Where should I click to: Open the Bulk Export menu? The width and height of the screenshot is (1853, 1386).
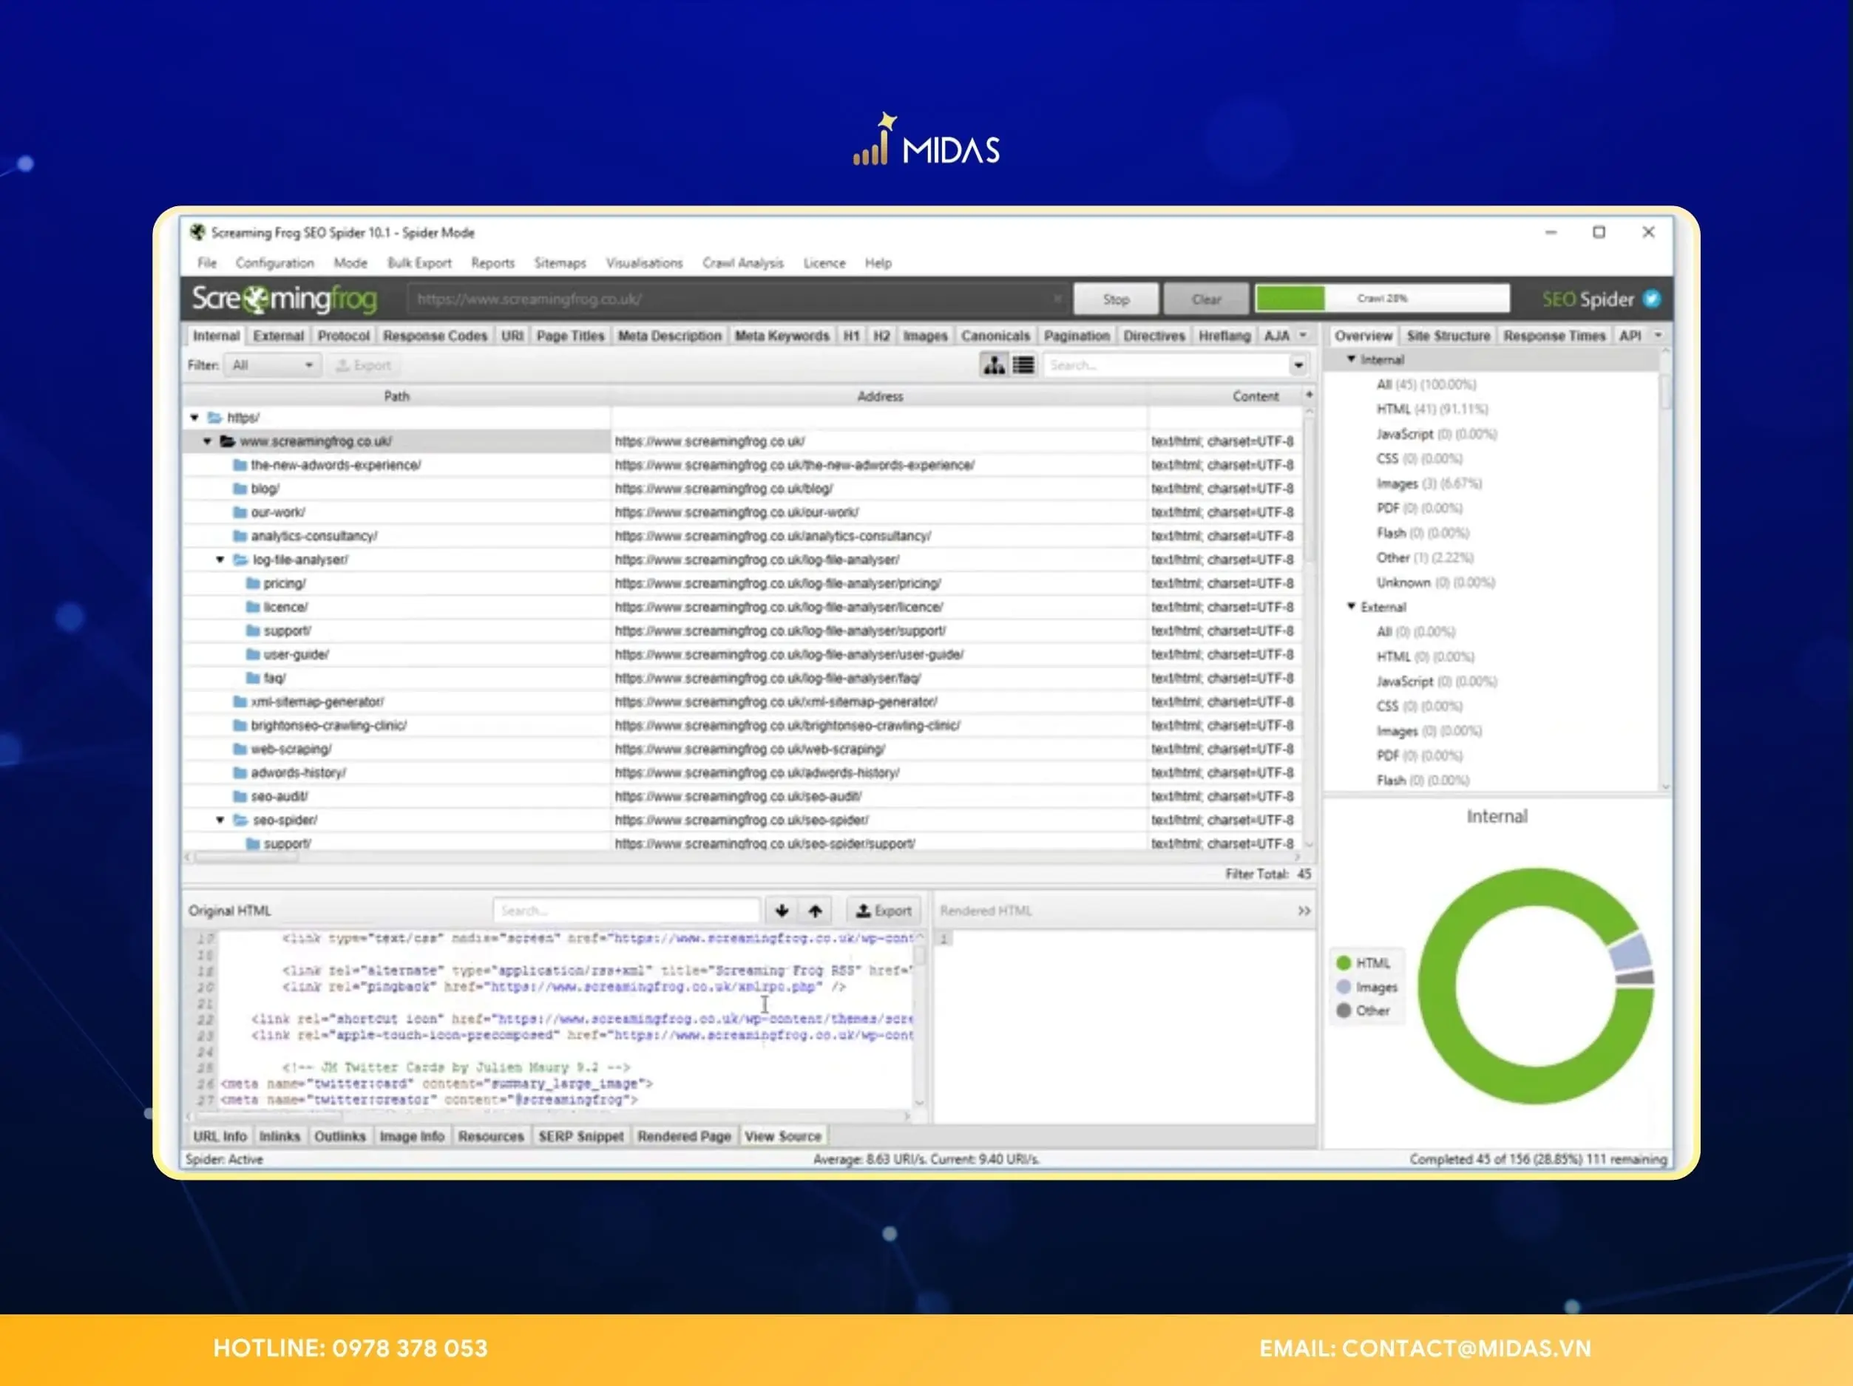point(419,263)
